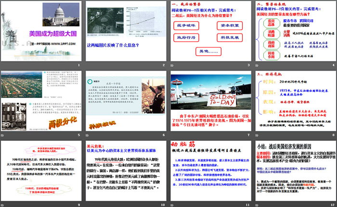Select slide 7 with Sold Out To-Day sign

tap(211, 101)
